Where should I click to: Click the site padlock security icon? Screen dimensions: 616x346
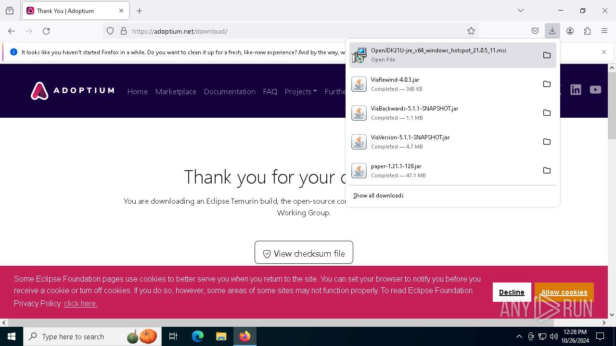coord(124,31)
